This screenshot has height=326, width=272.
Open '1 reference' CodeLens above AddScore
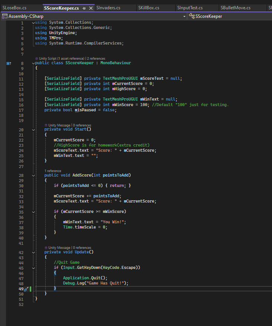53,171
